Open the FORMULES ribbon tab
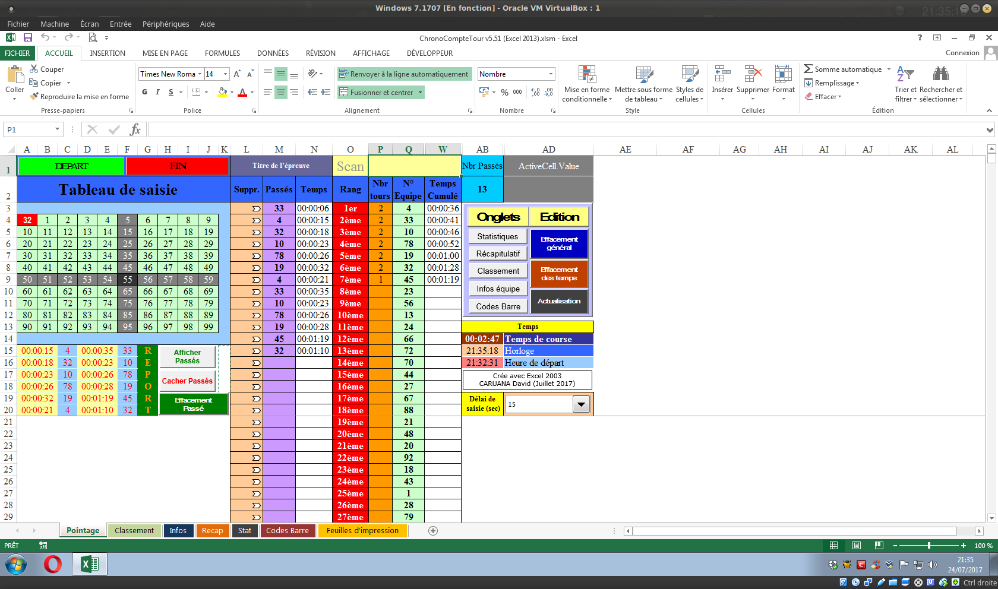This screenshot has height=589, width=998. [222, 53]
